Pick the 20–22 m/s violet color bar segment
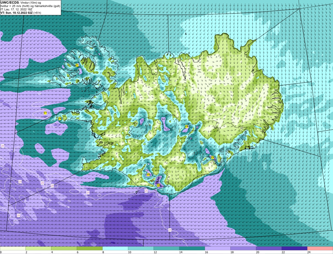Image resolution: width=333 pixels, height=254 pixels. (269, 248)
